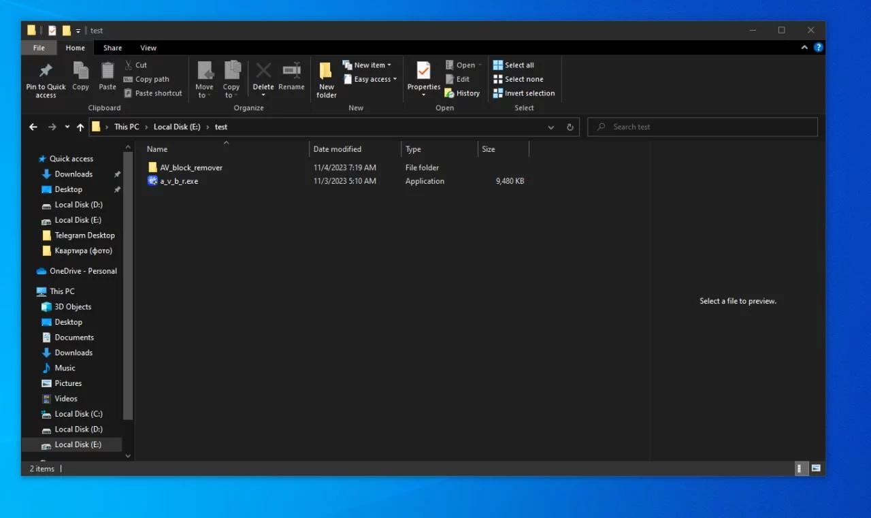Open Local Disk (C:) in navigation pane
The width and height of the screenshot is (871, 518).
(78, 414)
